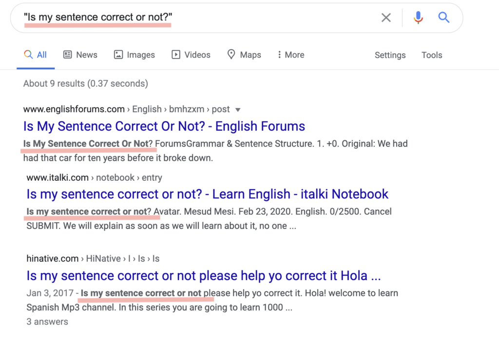Click the www.italki.com breadcrumb URL
499x345 pixels.
click(x=58, y=177)
